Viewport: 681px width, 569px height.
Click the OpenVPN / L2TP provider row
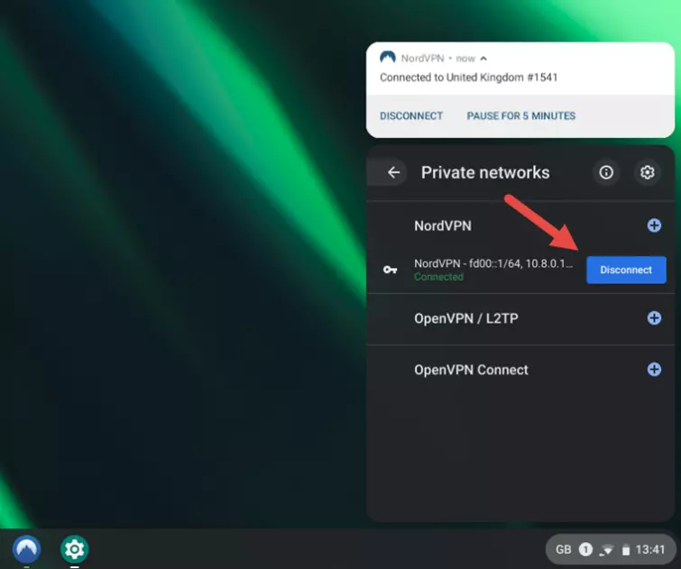click(520, 318)
